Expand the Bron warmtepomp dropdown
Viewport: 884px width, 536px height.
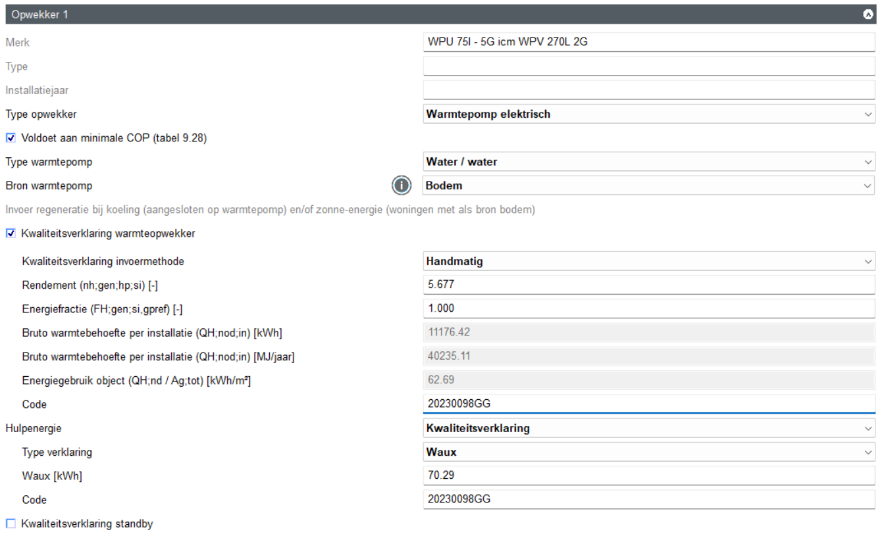[x=648, y=185]
